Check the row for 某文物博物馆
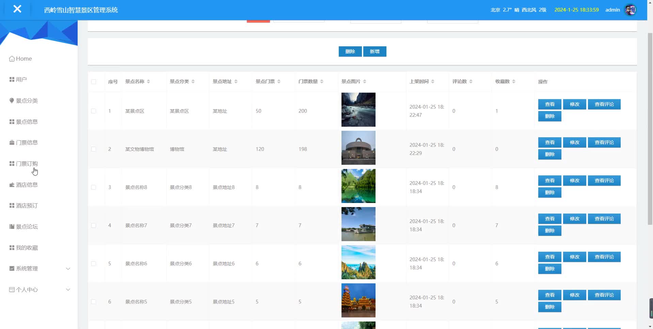Image resolution: width=653 pixels, height=329 pixels. [x=94, y=149]
